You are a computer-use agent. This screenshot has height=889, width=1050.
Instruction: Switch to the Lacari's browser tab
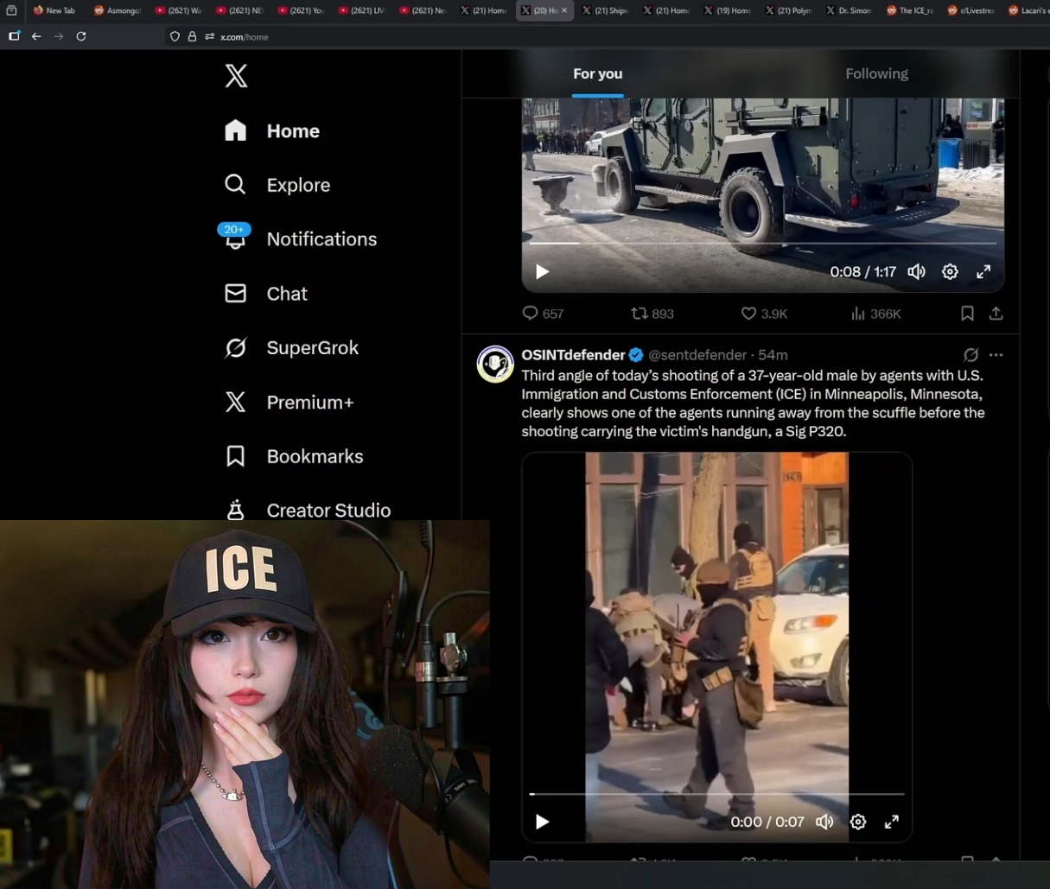click(x=1028, y=10)
